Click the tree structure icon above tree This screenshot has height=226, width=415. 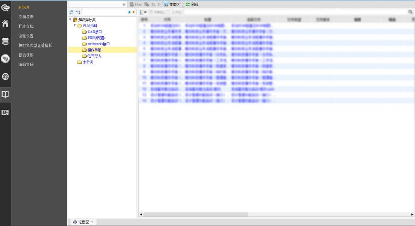(x=78, y=12)
